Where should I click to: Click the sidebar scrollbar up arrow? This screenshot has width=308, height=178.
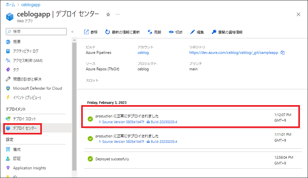(74, 40)
